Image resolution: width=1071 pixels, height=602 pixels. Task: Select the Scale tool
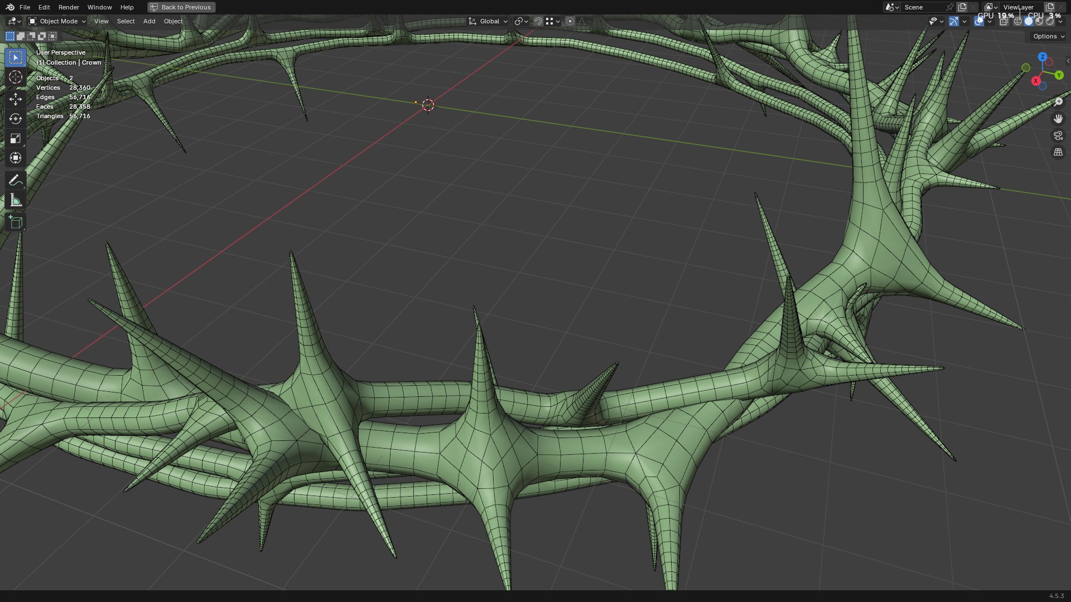pos(16,138)
